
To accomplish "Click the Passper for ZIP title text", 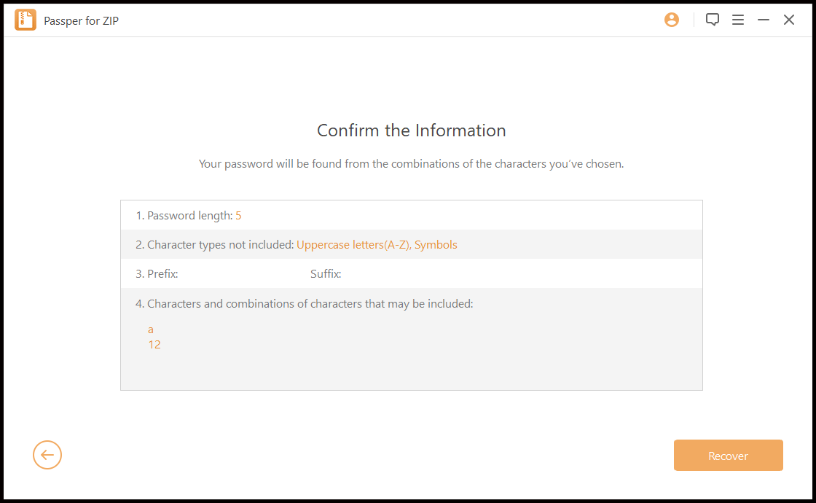I will [81, 20].
